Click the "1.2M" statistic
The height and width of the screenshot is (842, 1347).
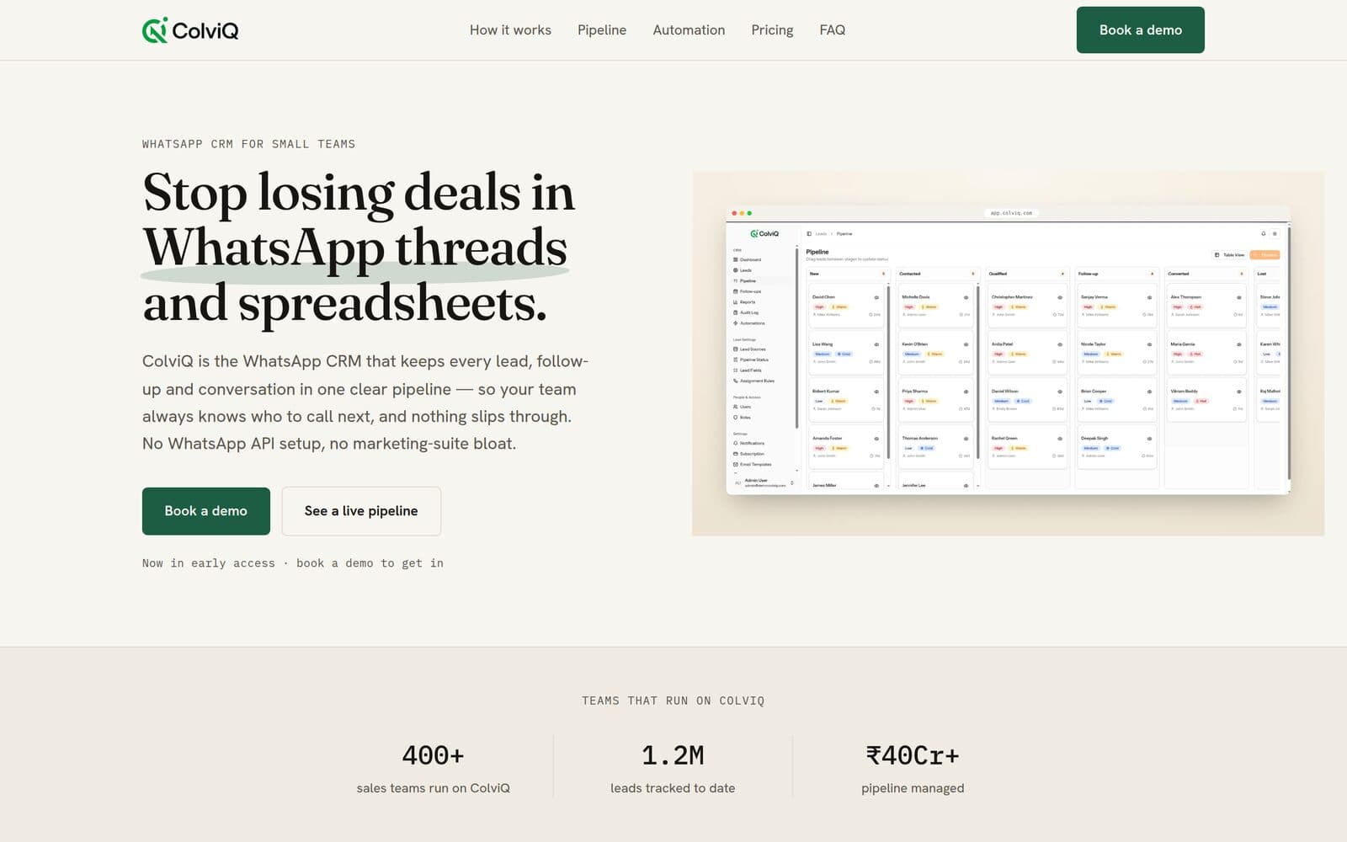[x=673, y=755]
